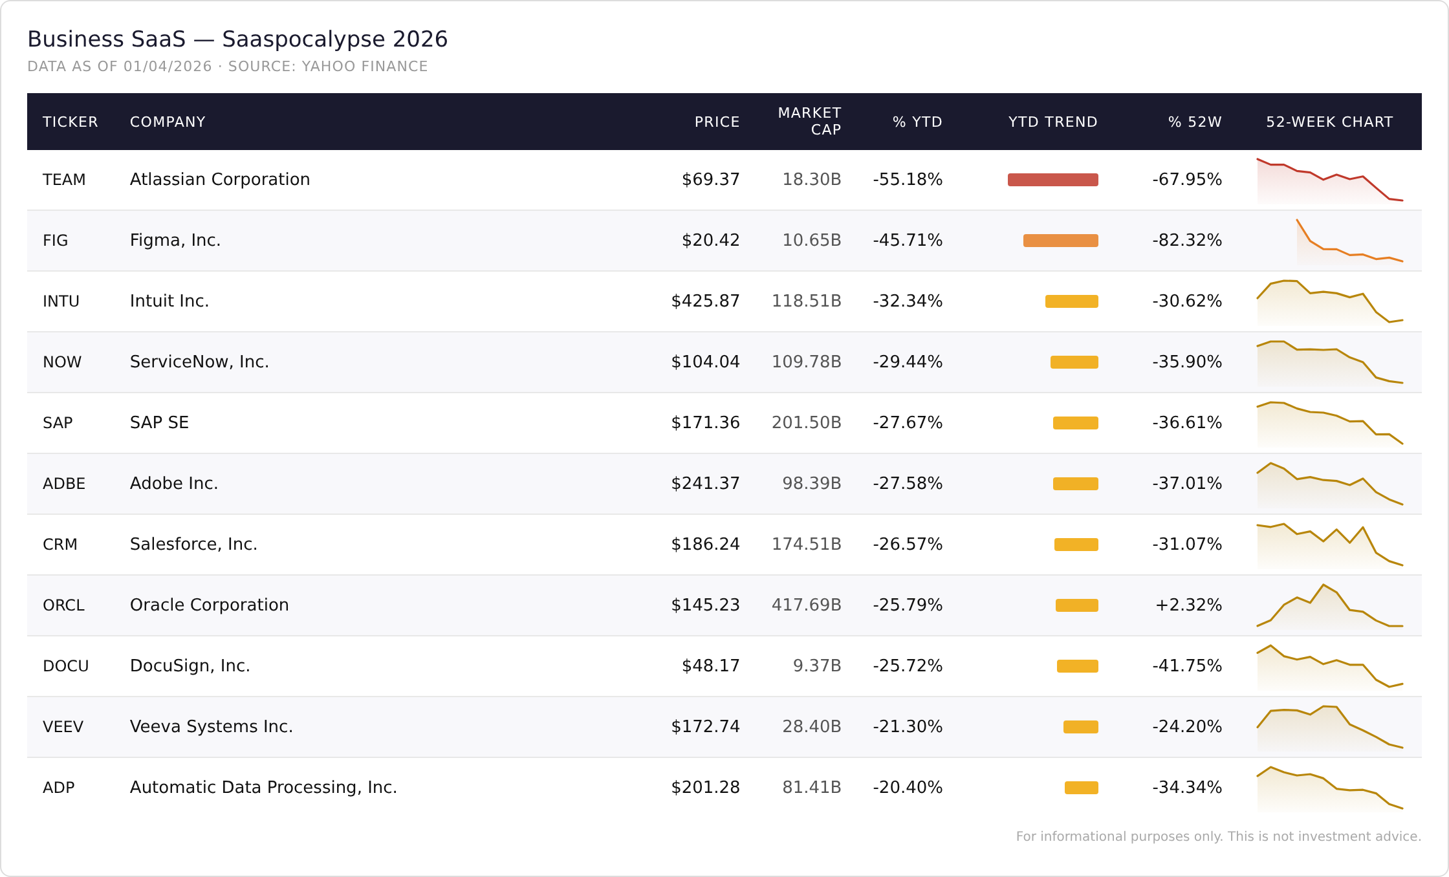The height and width of the screenshot is (877, 1449).
Task: Click the Figma, Inc. company name
Action: coord(175,240)
